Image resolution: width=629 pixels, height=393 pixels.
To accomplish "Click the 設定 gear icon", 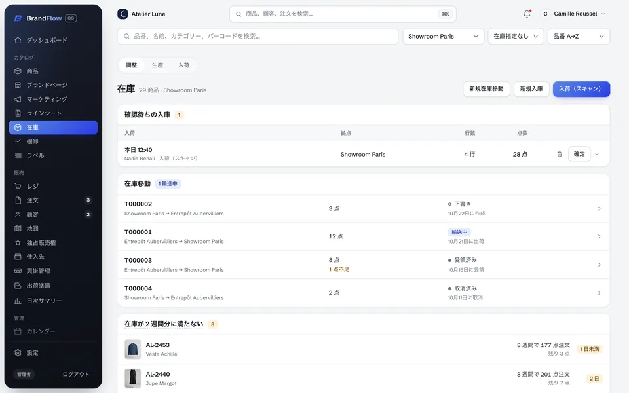I will click(x=18, y=353).
